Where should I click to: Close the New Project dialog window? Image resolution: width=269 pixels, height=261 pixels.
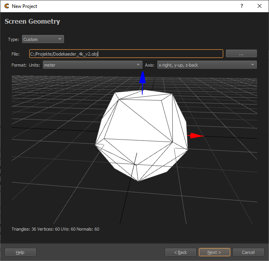click(260, 6)
